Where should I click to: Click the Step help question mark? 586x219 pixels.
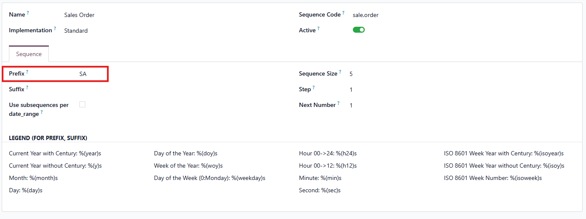(314, 88)
